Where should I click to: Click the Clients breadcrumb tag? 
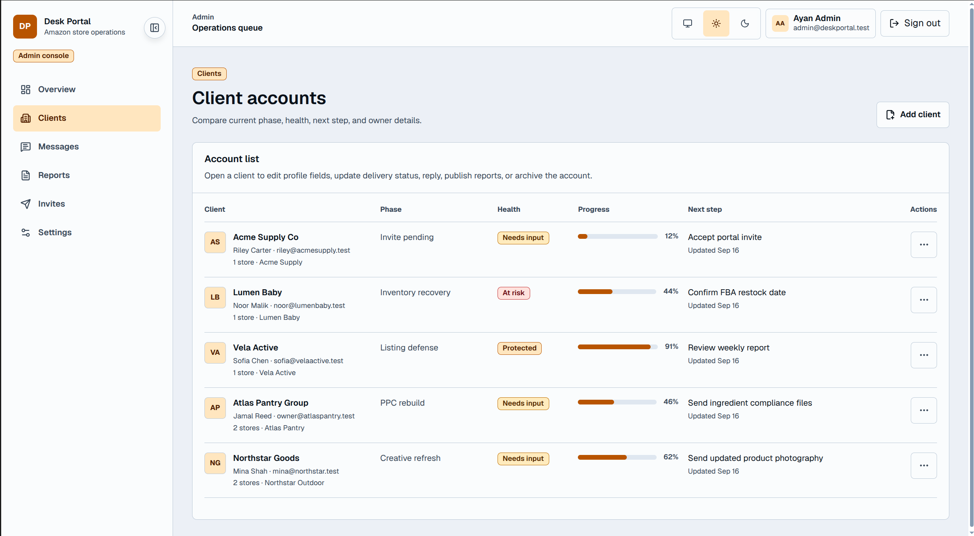[x=209, y=74]
